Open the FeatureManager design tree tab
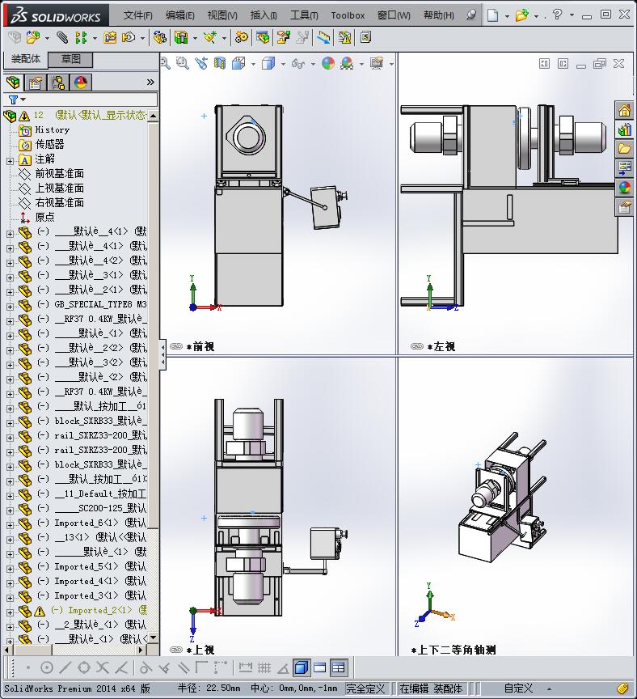Image resolution: width=637 pixels, height=699 pixels. click(x=14, y=83)
